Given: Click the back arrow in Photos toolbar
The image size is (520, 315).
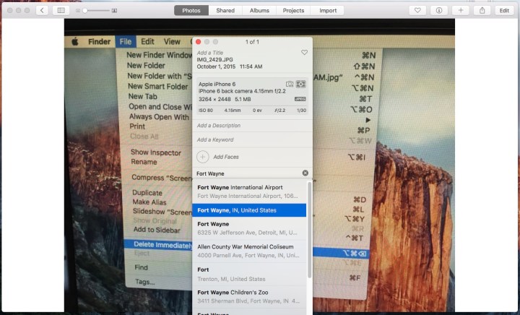Looking at the screenshot, I should [x=42, y=10].
